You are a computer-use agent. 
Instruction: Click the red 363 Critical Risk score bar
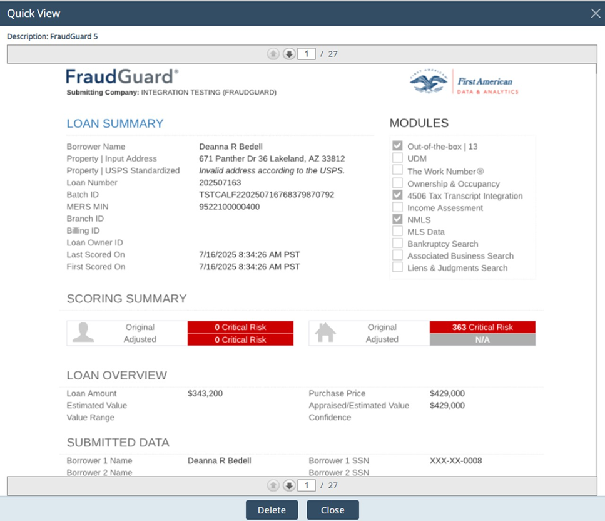(x=482, y=327)
